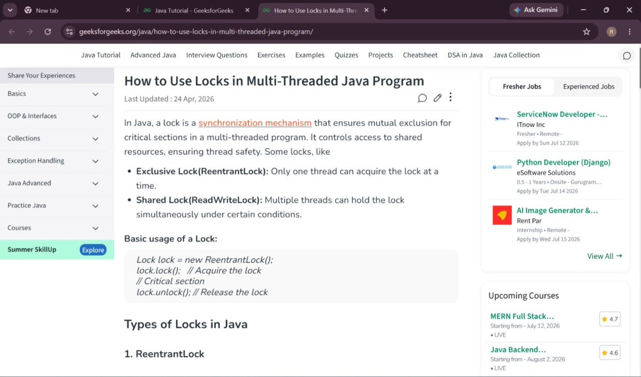Open Cheatsheet in the top navigation
The height and width of the screenshot is (377, 641).
coord(420,55)
